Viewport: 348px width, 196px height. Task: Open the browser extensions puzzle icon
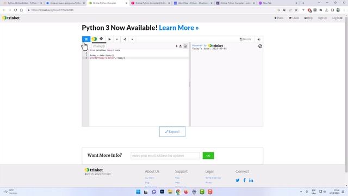click(x=321, y=10)
